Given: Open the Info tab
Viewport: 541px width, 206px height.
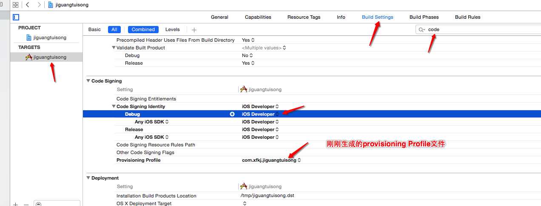Looking at the screenshot, I should click(x=341, y=17).
